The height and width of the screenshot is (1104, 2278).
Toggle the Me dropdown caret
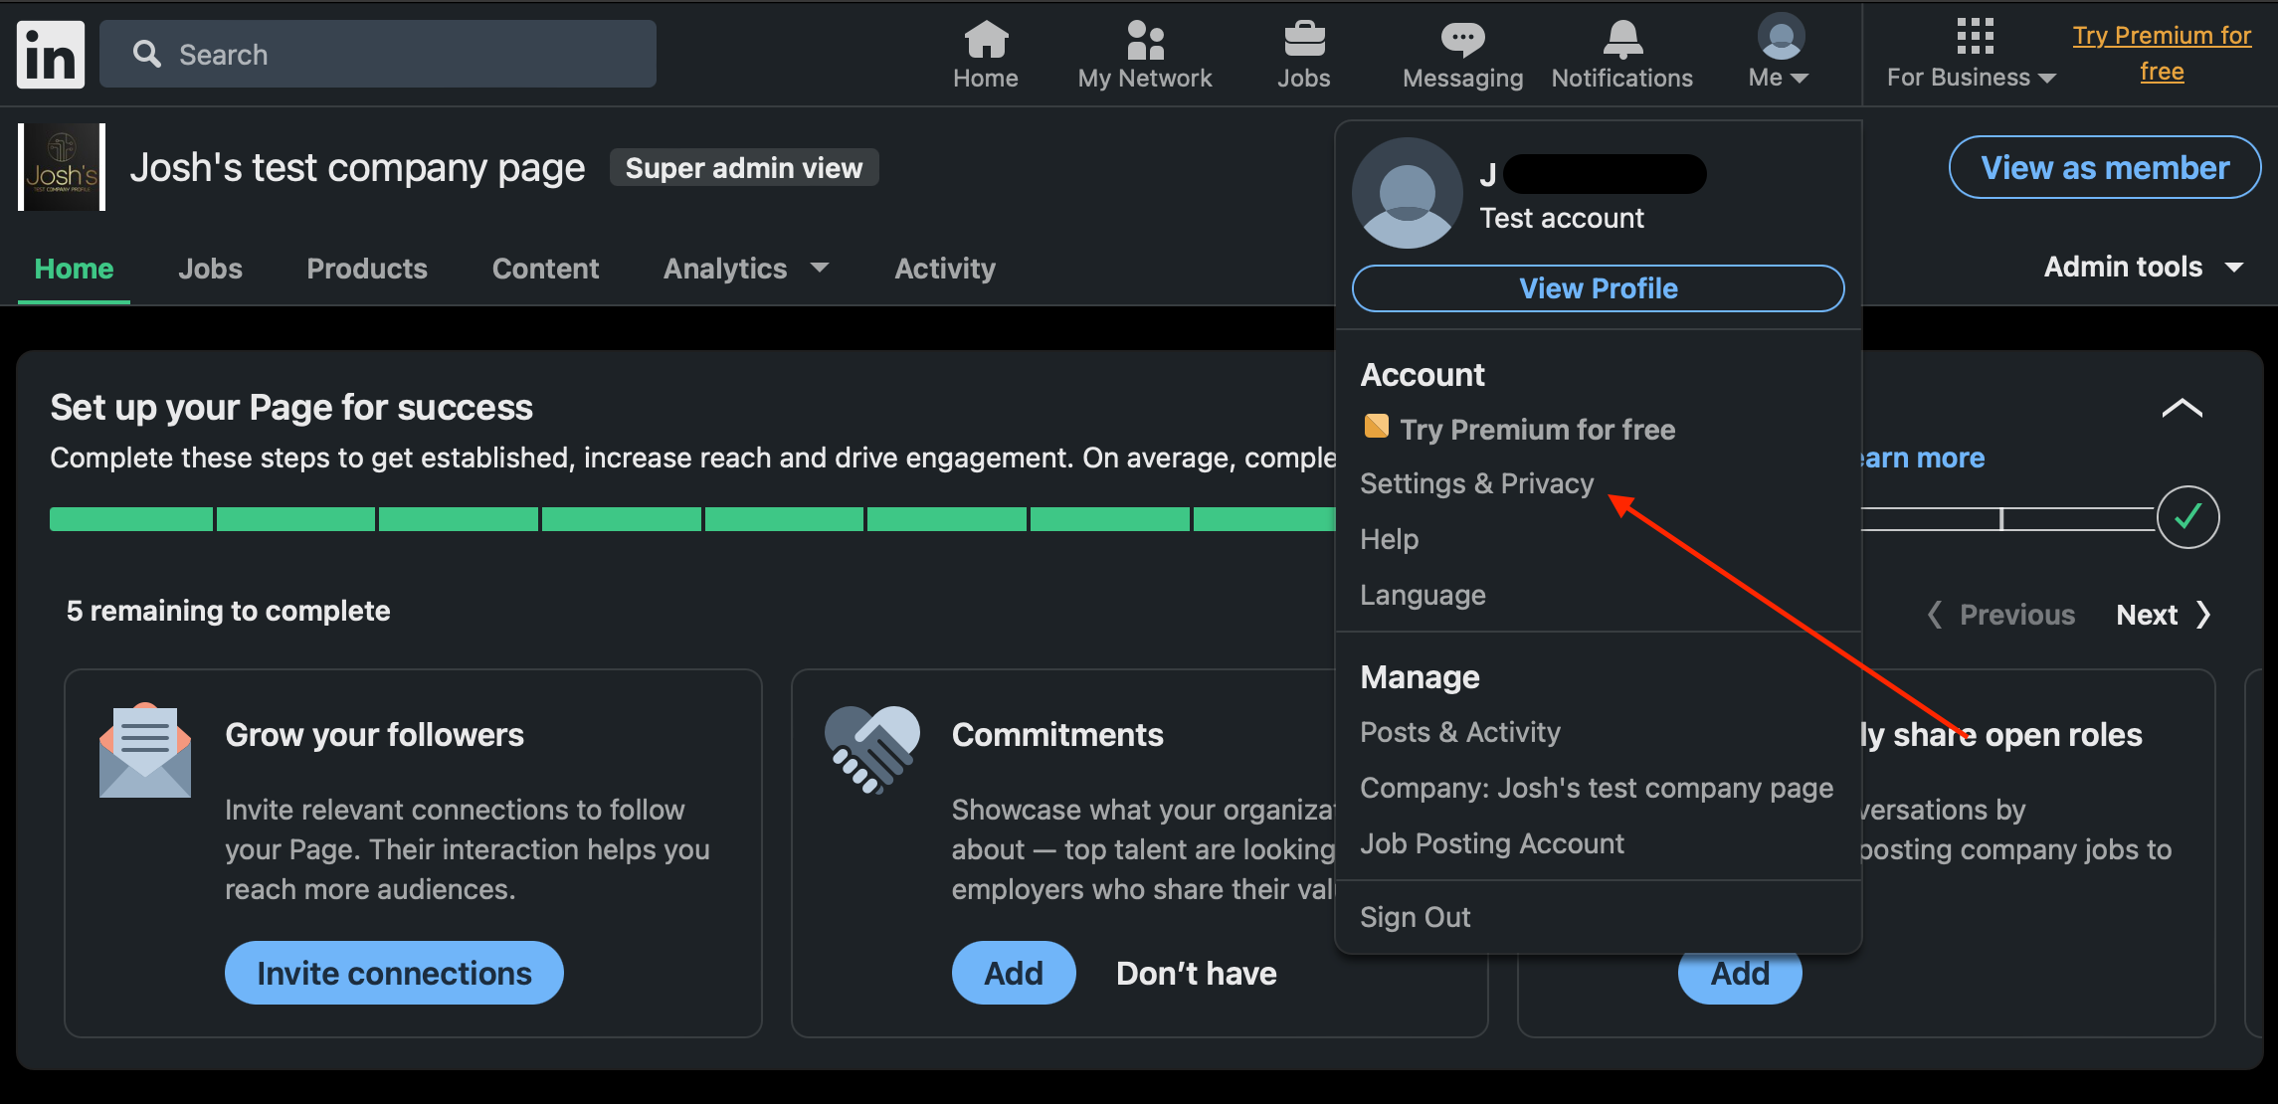click(x=1799, y=78)
